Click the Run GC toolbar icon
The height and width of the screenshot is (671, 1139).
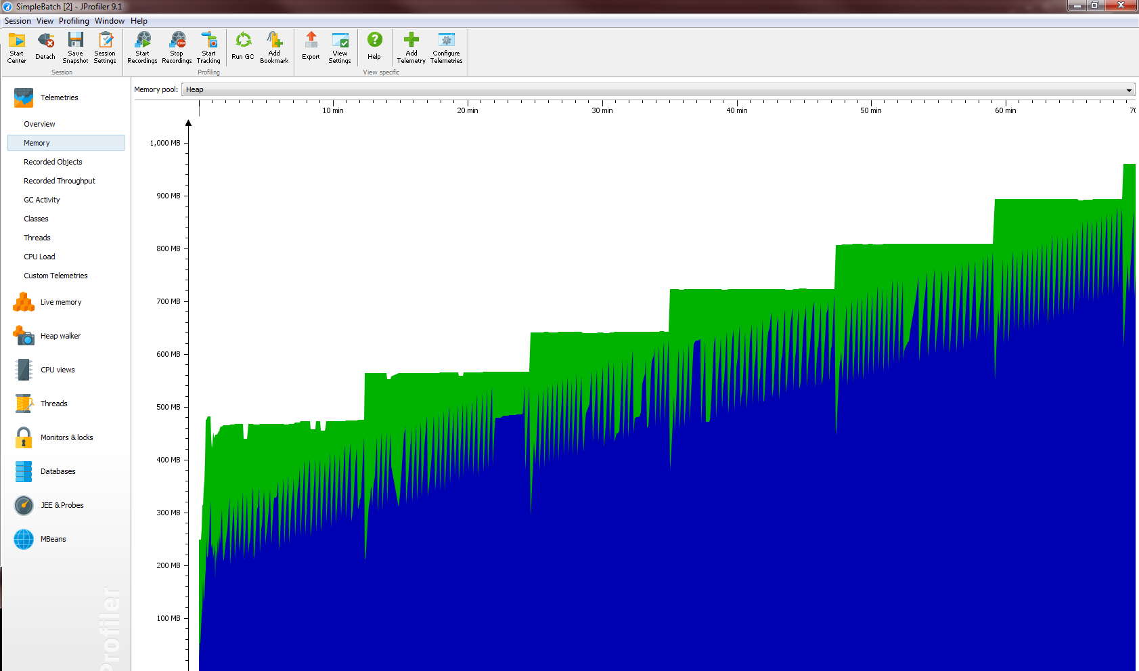[242, 46]
